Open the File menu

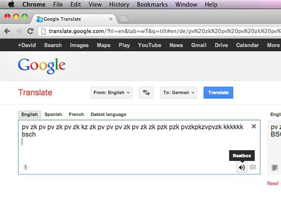point(58,4)
